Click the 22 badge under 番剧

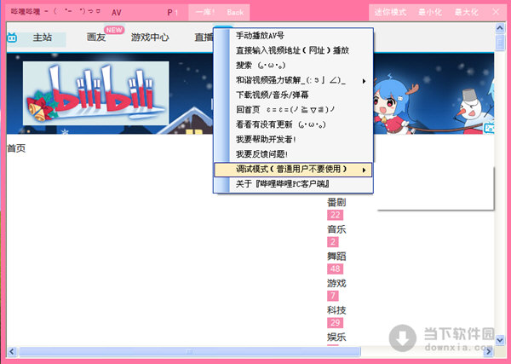coord(335,215)
